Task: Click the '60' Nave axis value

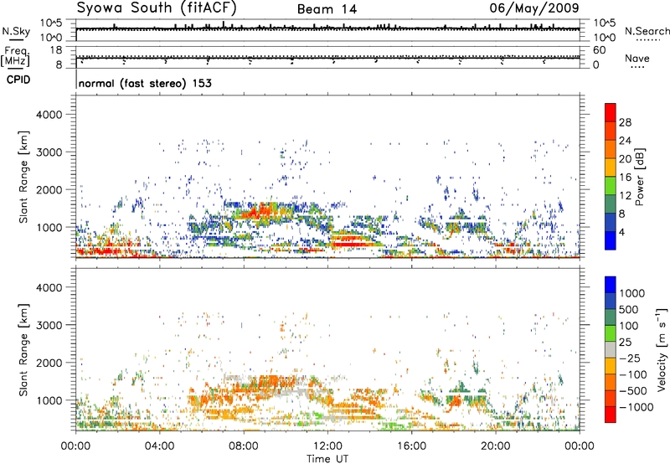Action: point(599,50)
